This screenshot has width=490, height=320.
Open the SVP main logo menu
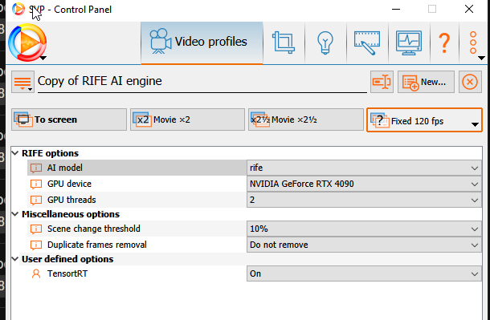click(x=27, y=43)
